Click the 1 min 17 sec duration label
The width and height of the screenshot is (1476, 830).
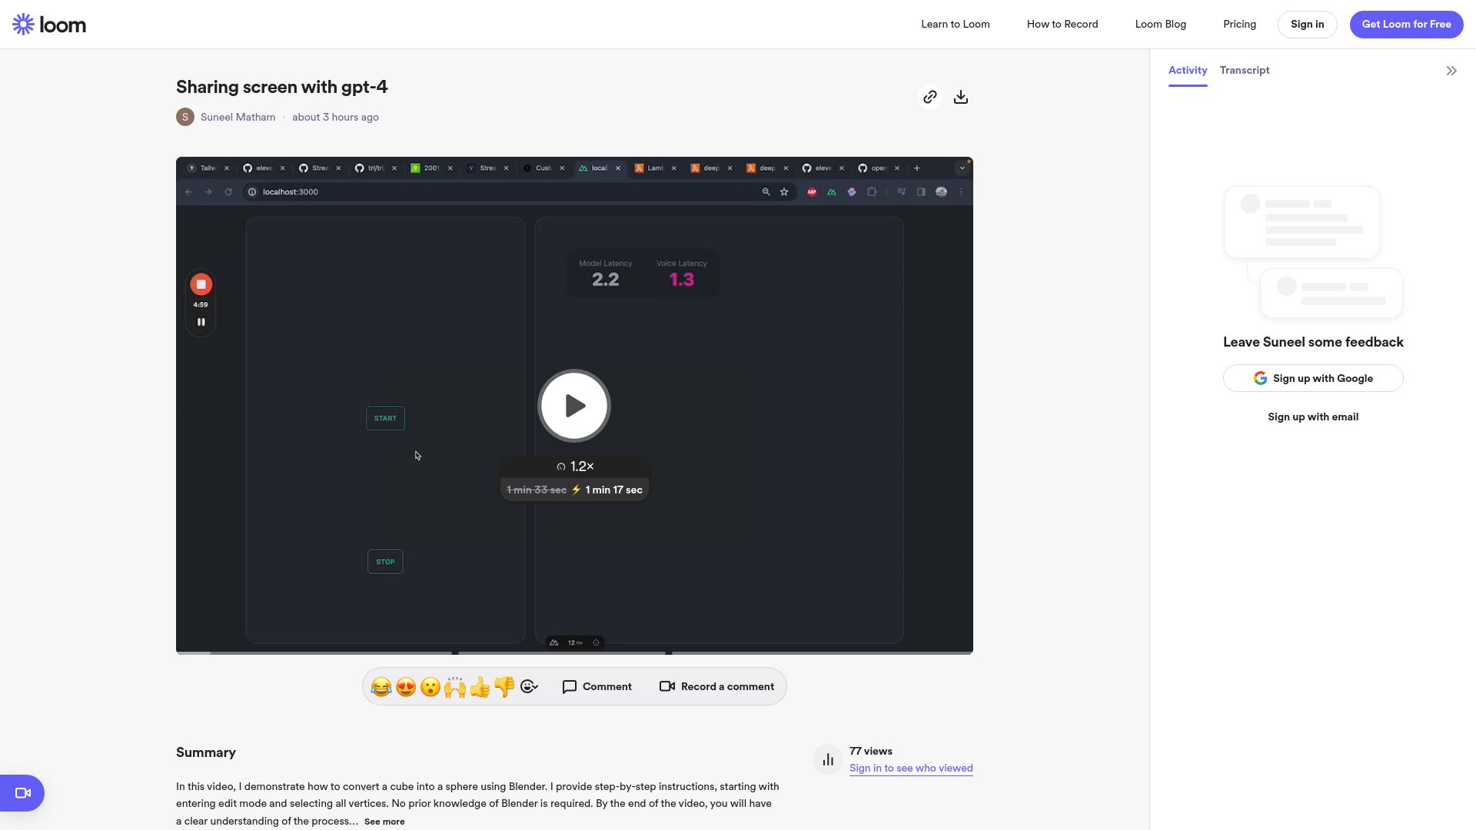click(x=613, y=490)
